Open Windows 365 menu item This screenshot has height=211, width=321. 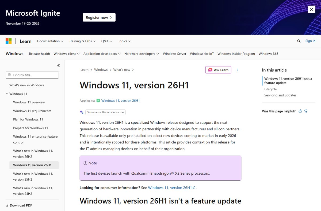click(268, 54)
